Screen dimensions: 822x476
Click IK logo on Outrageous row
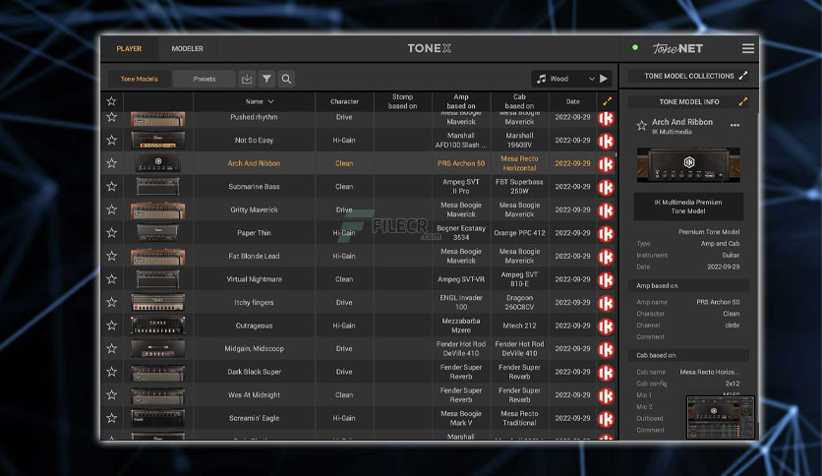tap(606, 327)
